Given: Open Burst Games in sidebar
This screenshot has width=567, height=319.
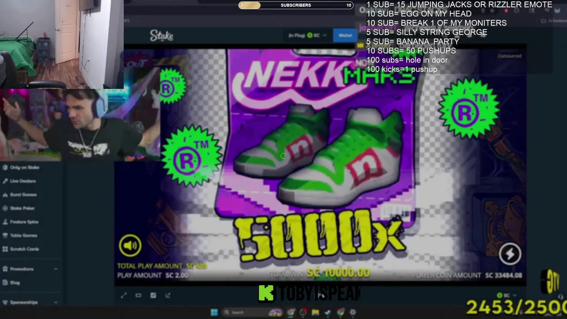Looking at the screenshot, I should (19, 195).
